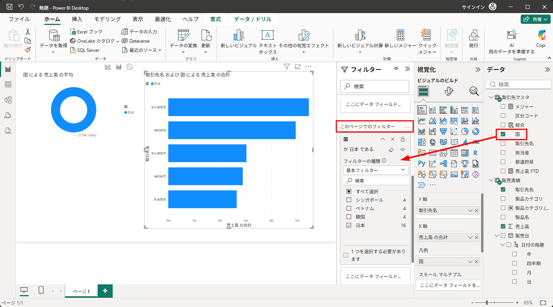
Task: Open Report view in left sidebar
Action: (x=8, y=69)
